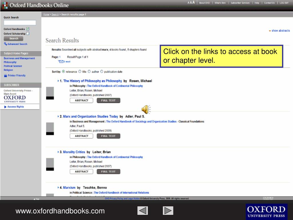Click the text size AAA control
The width and height of the screenshot is (293, 220).
coord(191,3)
